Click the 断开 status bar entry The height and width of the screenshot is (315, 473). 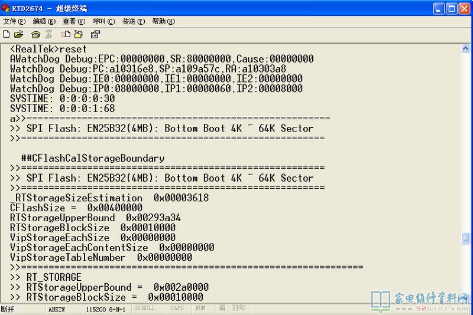8,309
